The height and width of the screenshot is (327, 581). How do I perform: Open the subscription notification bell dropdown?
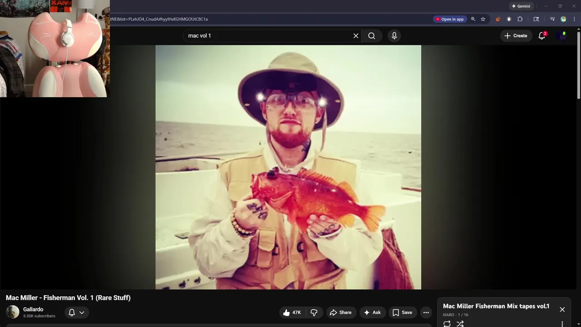click(76, 312)
